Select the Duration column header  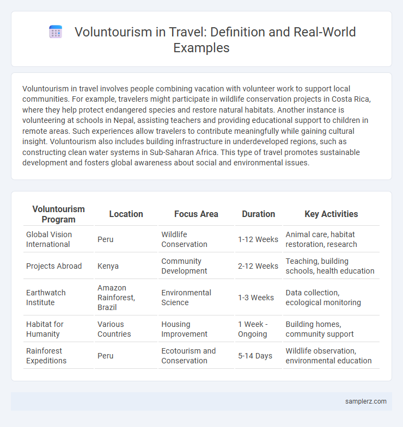[x=259, y=214]
